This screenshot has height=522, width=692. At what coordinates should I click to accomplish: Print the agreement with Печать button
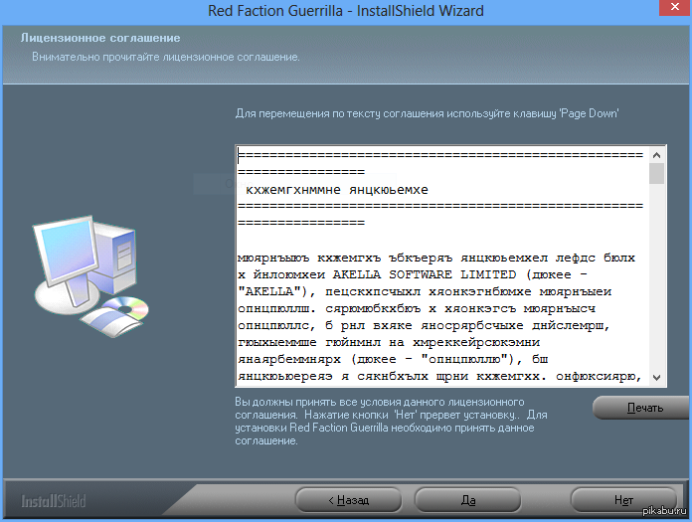642,408
